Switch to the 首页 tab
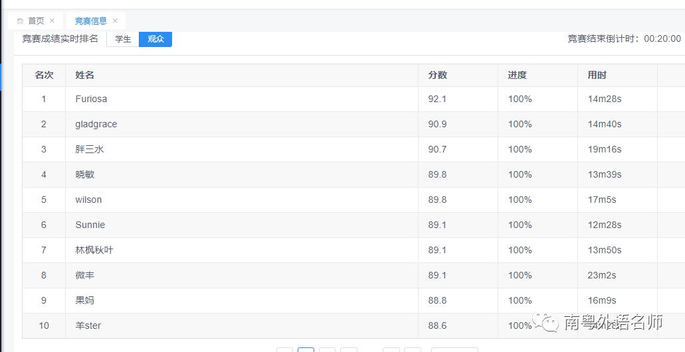The image size is (685, 352). (36, 21)
